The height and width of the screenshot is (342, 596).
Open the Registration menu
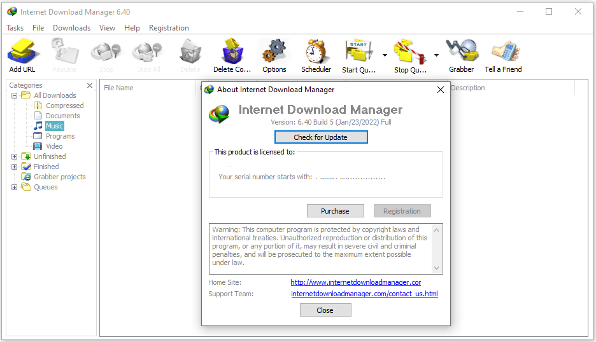point(169,28)
